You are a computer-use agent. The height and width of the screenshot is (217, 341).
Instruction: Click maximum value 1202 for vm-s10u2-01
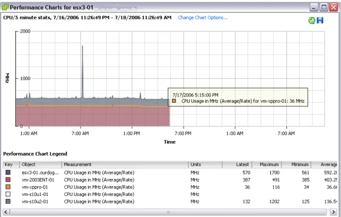click(274, 202)
